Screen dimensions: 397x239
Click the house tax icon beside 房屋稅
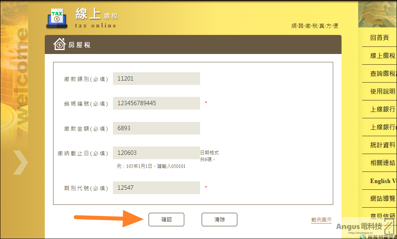click(59, 44)
